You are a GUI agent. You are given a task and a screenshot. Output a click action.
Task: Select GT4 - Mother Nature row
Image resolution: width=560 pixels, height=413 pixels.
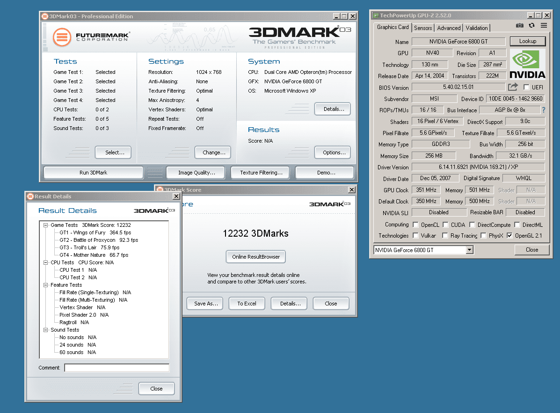pos(94,255)
